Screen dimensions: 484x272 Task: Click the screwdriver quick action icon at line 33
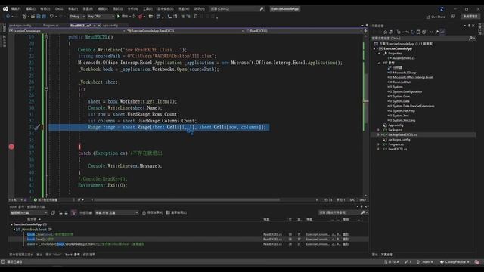37,127
